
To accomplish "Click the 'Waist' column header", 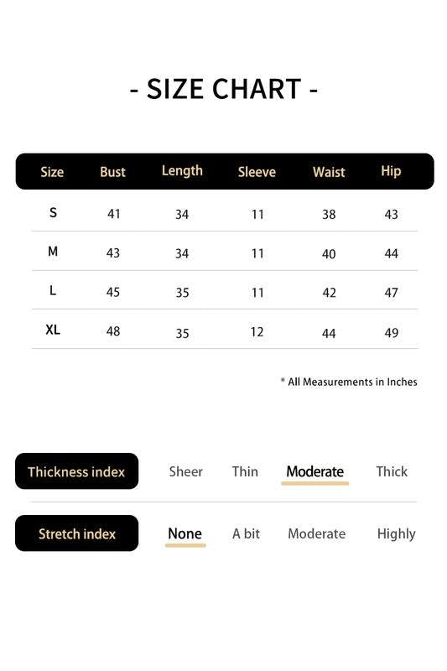I will (329, 172).
